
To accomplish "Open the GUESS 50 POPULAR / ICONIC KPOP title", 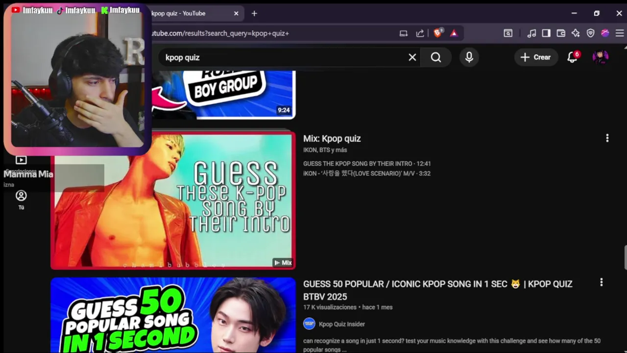I will pyautogui.click(x=437, y=290).
